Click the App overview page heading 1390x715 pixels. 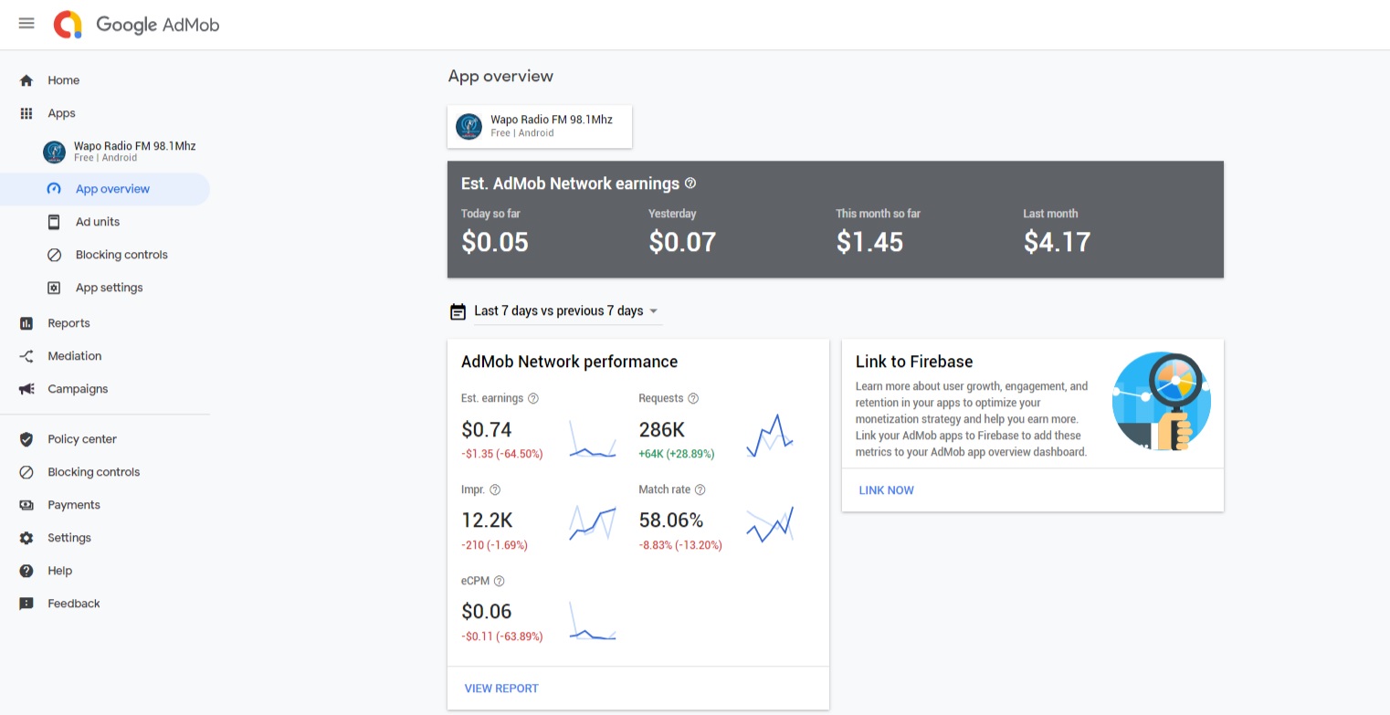500,77
